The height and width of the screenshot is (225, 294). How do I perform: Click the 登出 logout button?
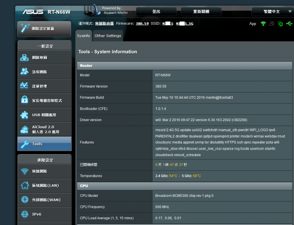coord(156,11)
